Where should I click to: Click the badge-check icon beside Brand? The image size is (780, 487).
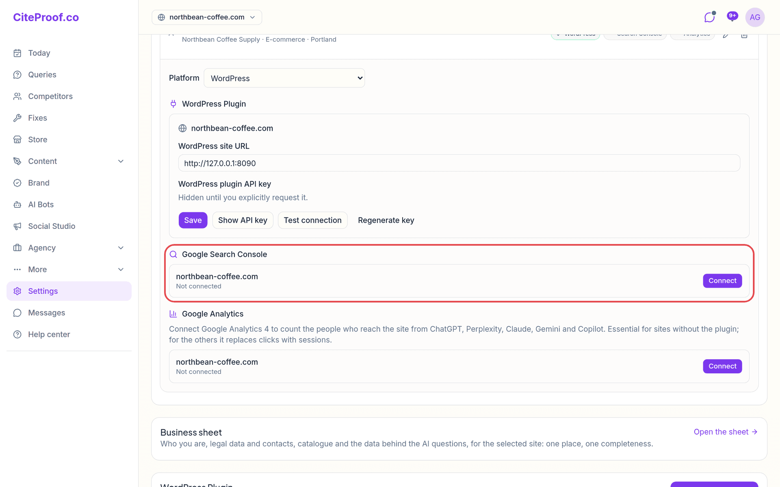click(x=17, y=183)
